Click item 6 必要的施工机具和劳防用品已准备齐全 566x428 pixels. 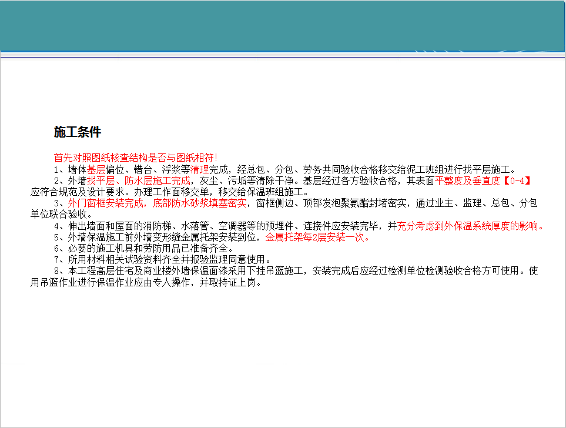(145, 249)
